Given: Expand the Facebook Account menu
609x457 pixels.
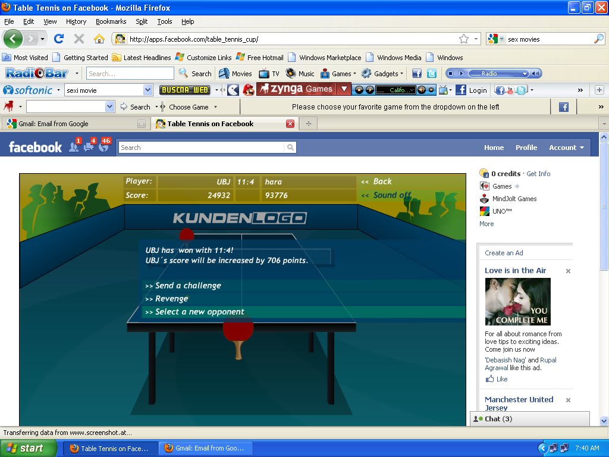Looking at the screenshot, I should tap(566, 148).
